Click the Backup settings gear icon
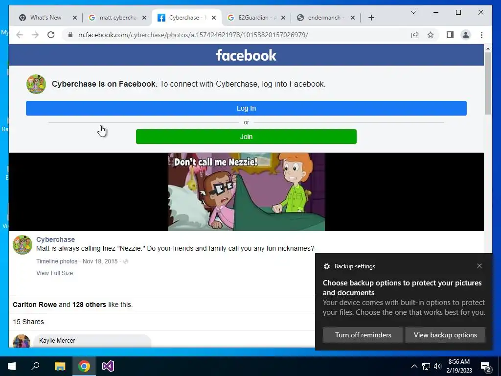 pos(326,266)
